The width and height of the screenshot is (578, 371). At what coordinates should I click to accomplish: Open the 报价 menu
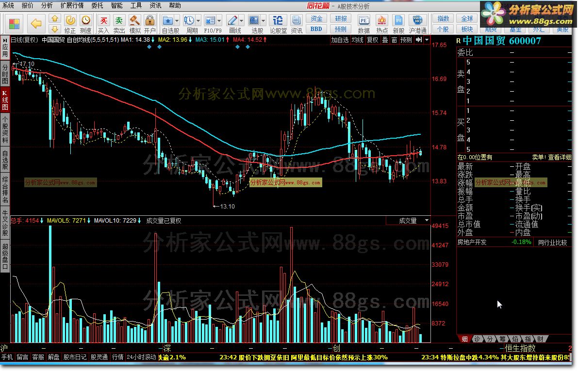tap(28, 5)
